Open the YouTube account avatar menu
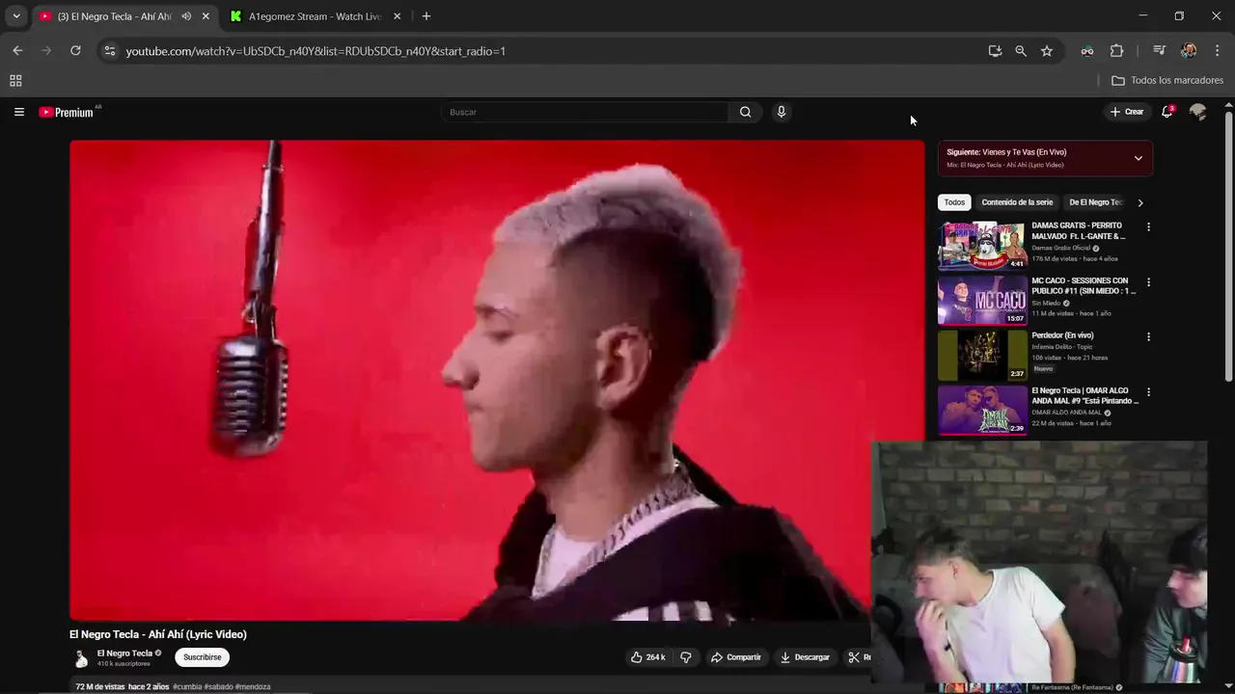The image size is (1235, 694). (1197, 112)
